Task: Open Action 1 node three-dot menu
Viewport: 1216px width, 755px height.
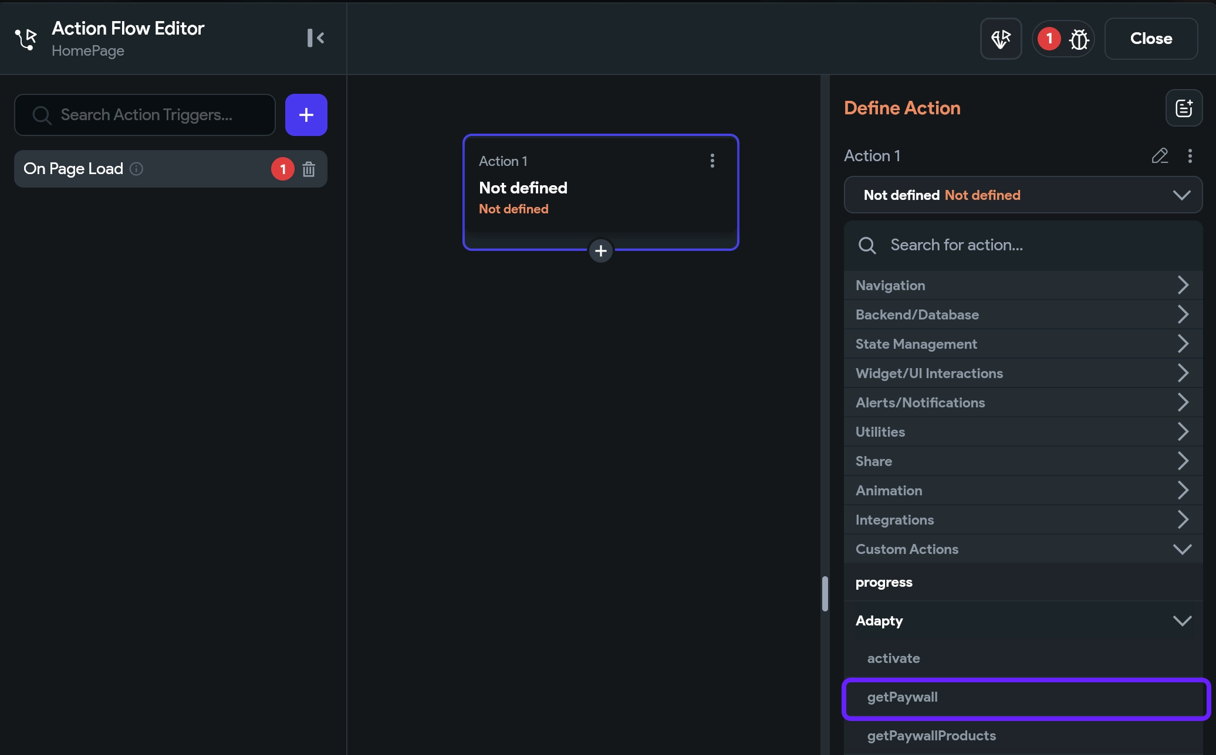Action: [712, 161]
